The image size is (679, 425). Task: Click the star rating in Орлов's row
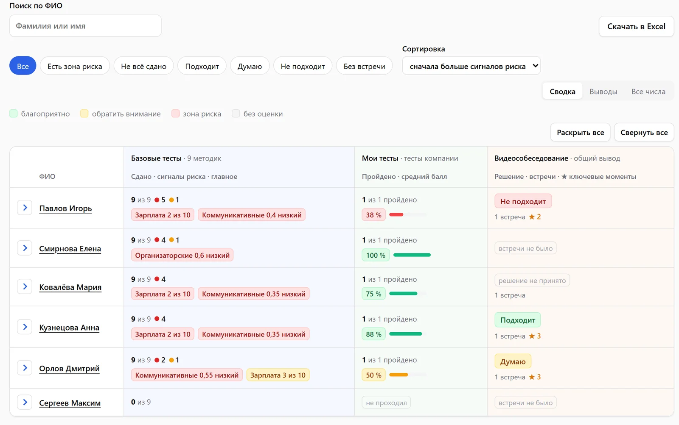[x=535, y=377]
